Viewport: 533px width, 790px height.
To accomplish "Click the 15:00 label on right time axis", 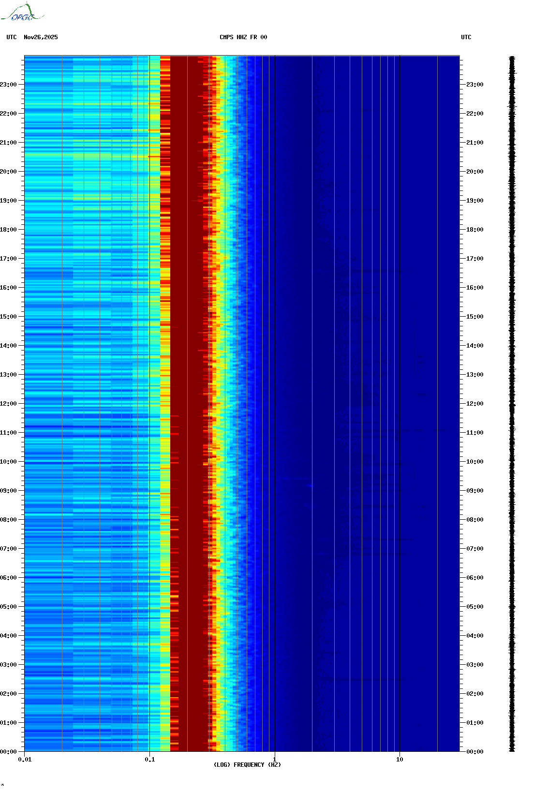I will (x=474, y=317).
